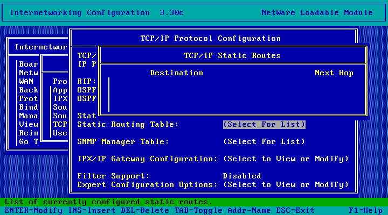Select the Netw menu item

29,73
